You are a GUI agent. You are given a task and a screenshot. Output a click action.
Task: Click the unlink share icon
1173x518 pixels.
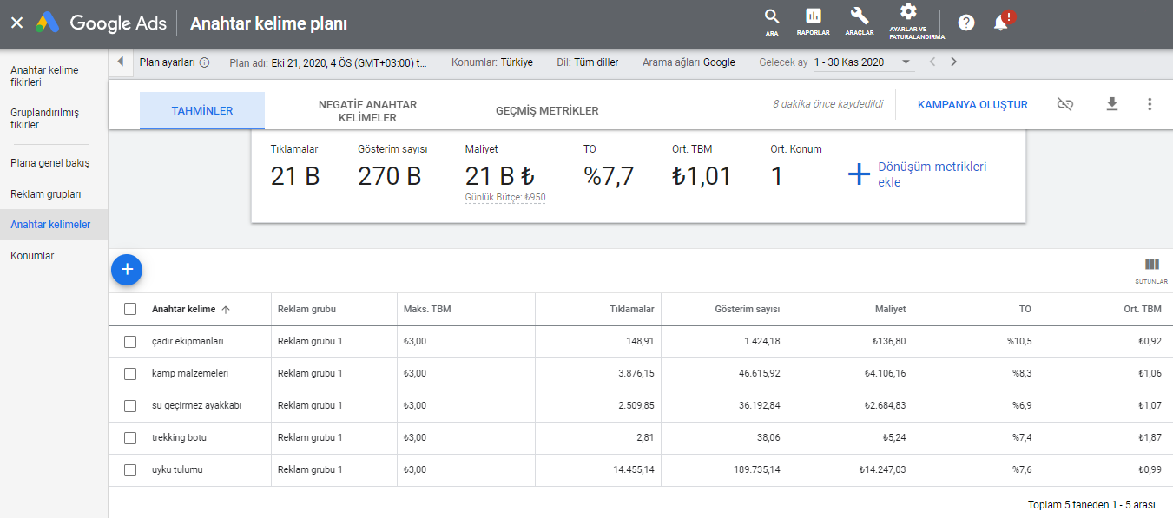click(x=1065, y=104)
